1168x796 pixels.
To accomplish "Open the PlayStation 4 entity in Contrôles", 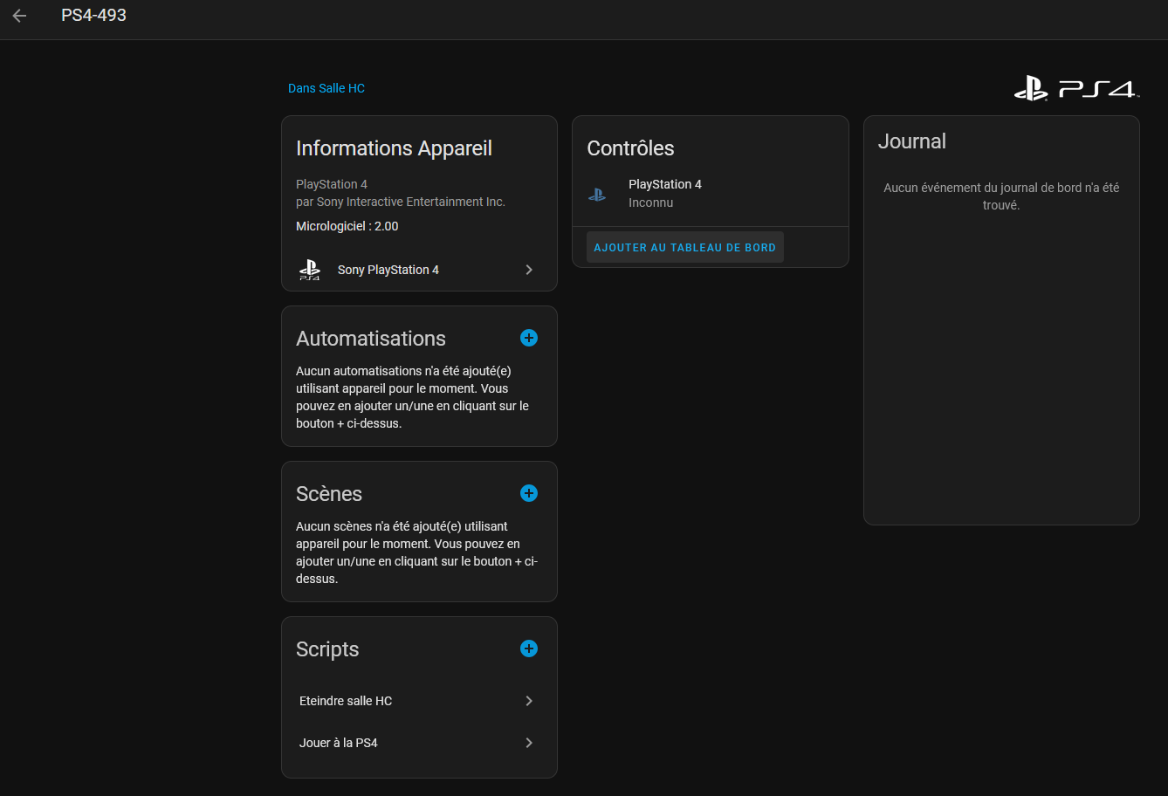I will pos(711,194).
